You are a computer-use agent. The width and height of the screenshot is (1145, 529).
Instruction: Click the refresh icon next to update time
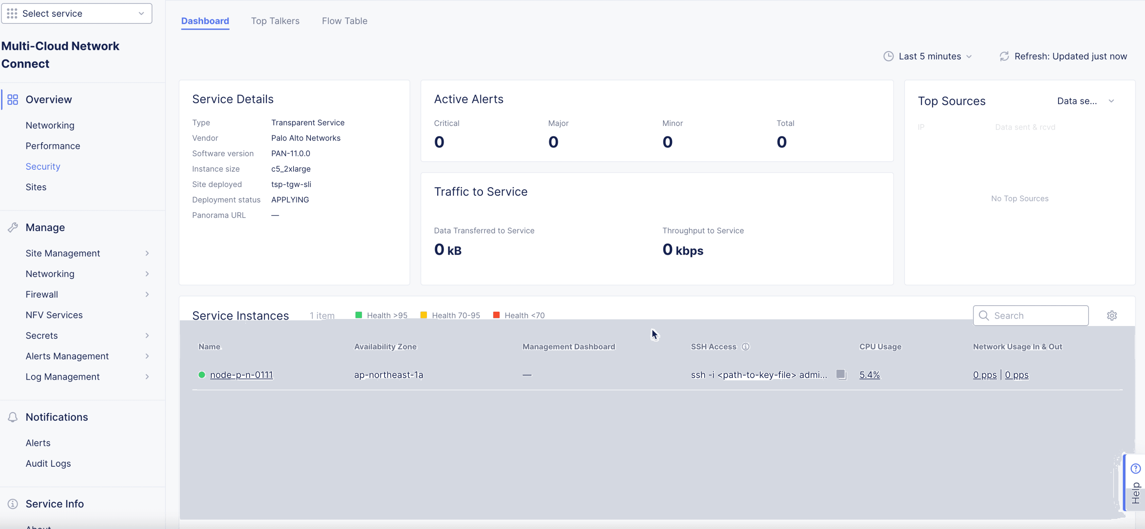(x=1004, y=56)
